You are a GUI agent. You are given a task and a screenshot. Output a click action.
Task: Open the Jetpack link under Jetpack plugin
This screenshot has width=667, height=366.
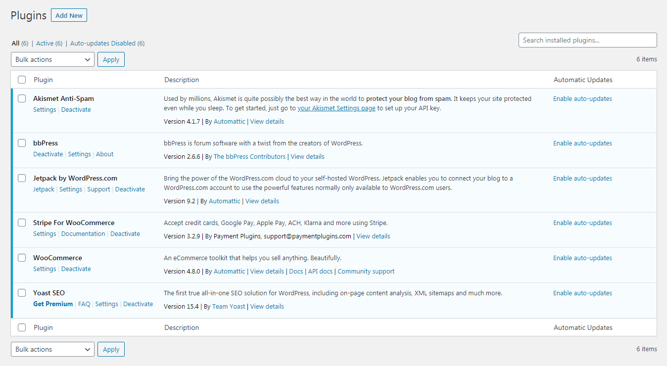tap(44, 189)
